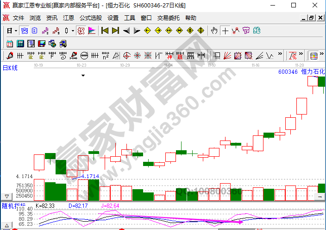Click the 600346 恒力石化 stock label
Image resolution: width=326 pixels, height=230 pixels.
coord(301,72)
